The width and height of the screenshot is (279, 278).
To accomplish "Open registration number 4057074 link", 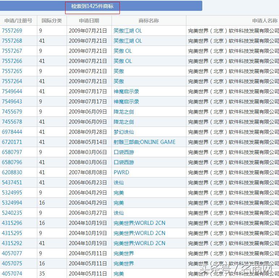I will click(x=12, y=274).
